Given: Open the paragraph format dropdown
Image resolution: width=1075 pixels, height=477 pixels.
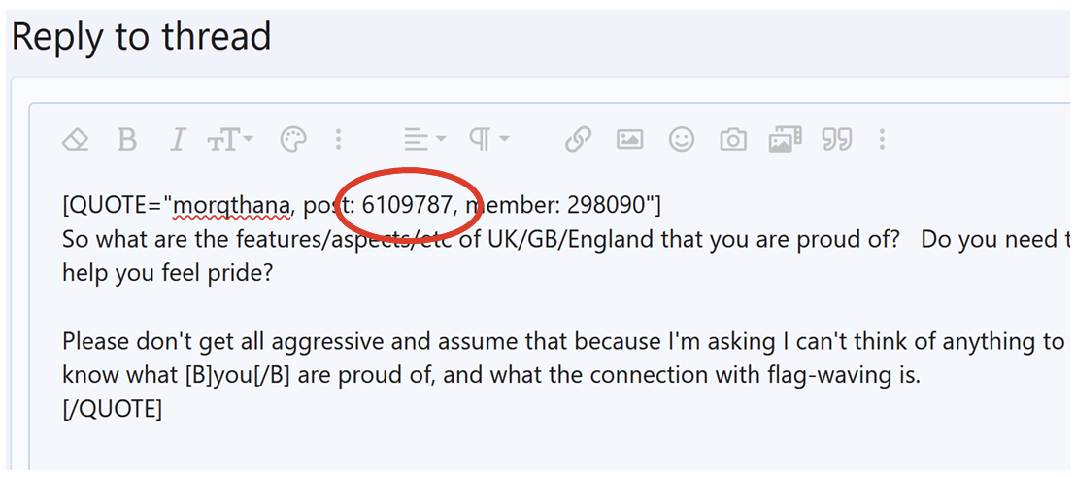Looking at the screenshot, I should (489, 141).
